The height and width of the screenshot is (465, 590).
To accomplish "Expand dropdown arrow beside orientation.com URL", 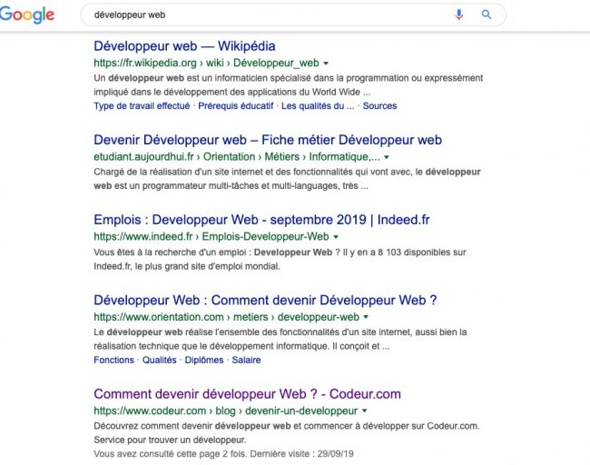I will coord(366,318).
